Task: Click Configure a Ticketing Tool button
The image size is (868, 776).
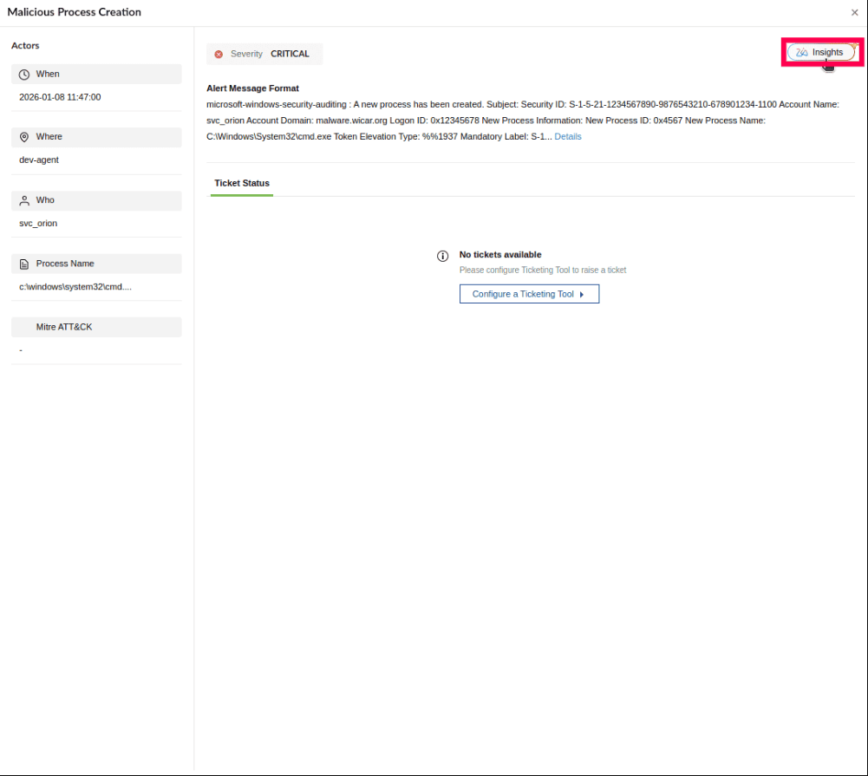Action: (529, 294)
